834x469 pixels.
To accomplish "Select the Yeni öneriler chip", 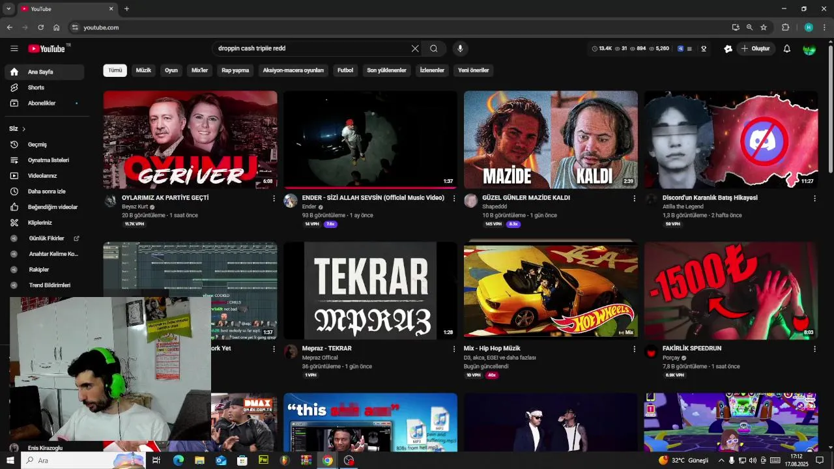I will point(473,70).
